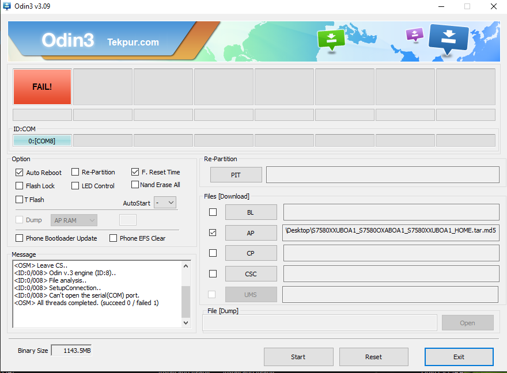Click the "All threads completed" log line
The width and height of the screenshot is (507, 373).
86,303
